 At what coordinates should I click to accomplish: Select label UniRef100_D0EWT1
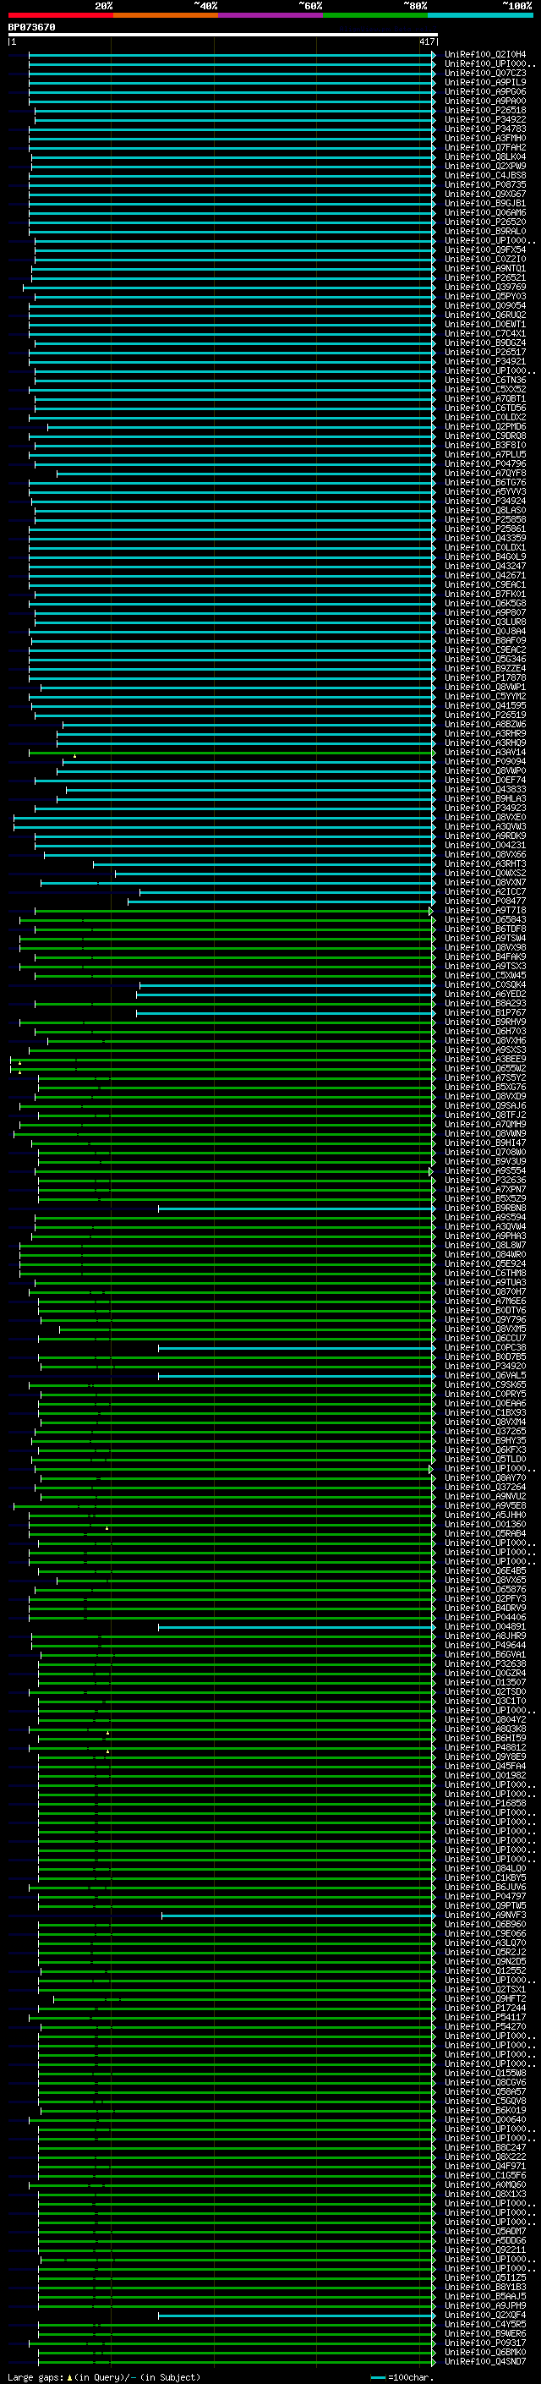click(484, 324)
